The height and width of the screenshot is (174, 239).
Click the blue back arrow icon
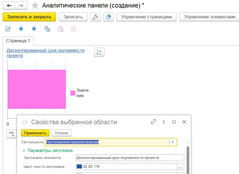pos(21,29)
